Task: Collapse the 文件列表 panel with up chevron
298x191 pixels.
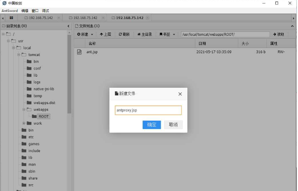Action: coord(292,26)
